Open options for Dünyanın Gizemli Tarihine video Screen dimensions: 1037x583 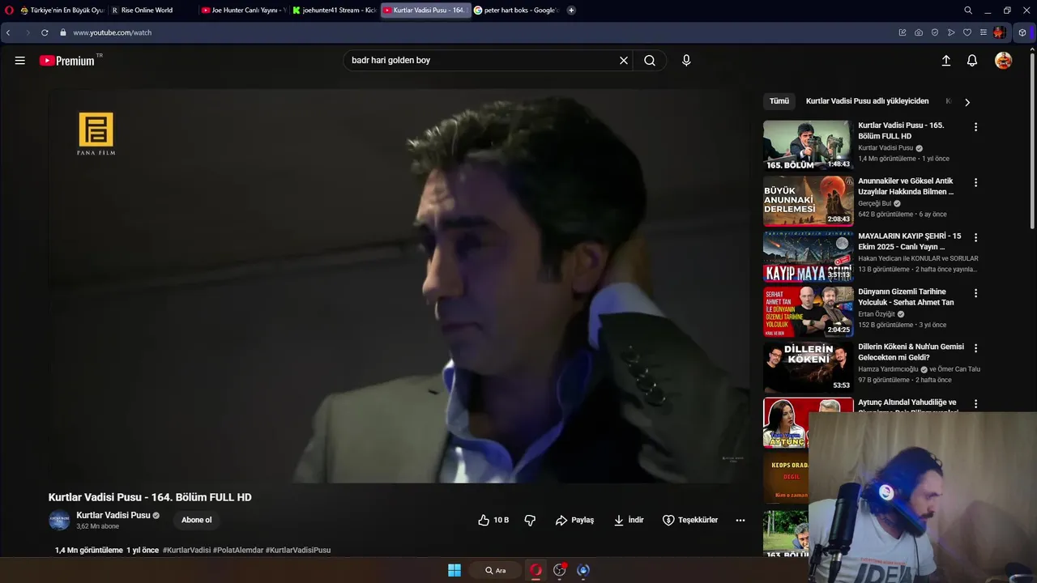coord(975,293)
